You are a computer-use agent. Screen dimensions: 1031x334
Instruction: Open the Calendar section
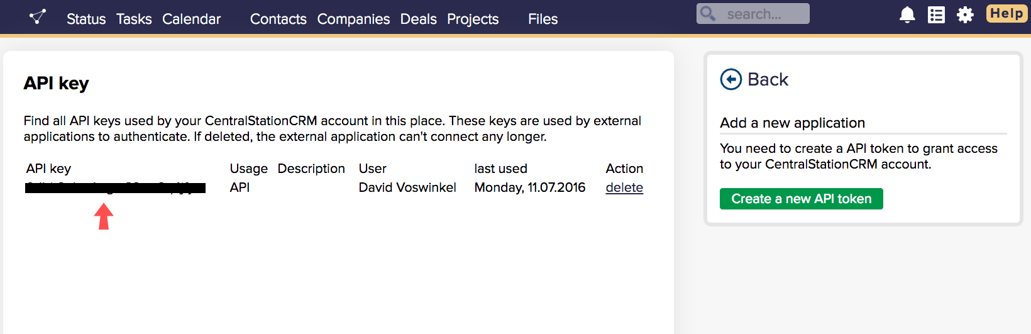coord(191,19)
